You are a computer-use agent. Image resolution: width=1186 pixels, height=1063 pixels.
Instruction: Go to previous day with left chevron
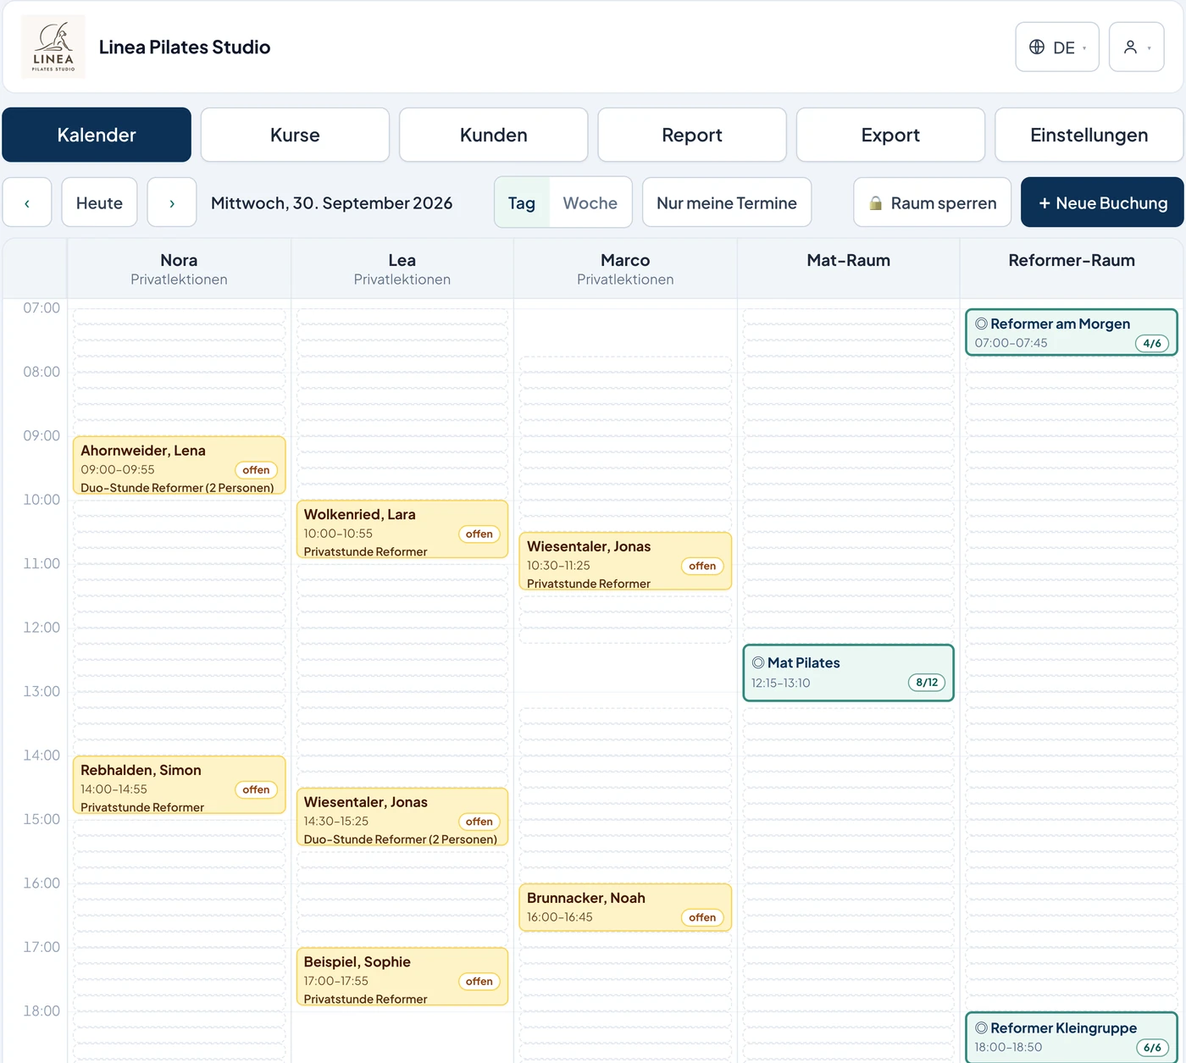(x=27, y=202)
